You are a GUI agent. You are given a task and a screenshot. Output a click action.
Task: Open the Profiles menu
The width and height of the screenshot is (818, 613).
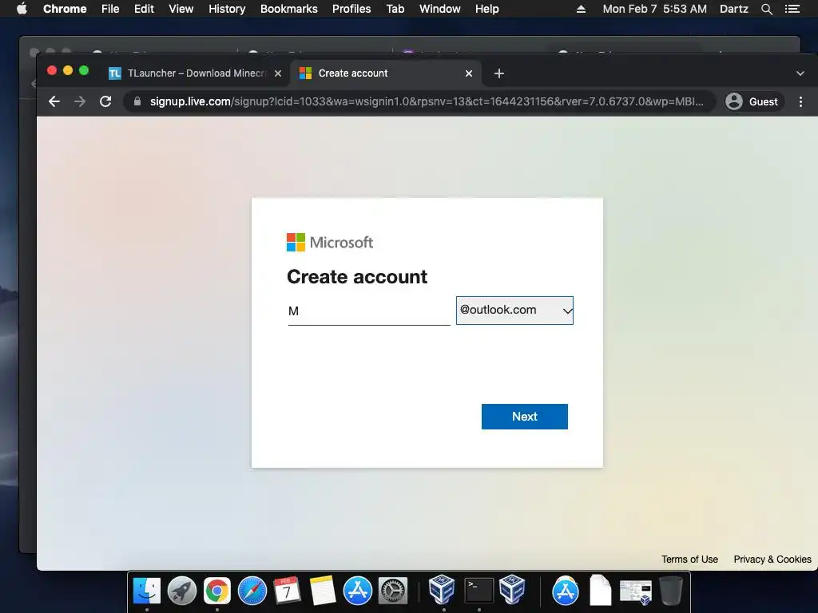click(x=351, y=9)
